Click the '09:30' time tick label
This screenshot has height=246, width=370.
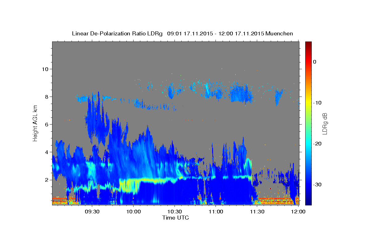92,212
